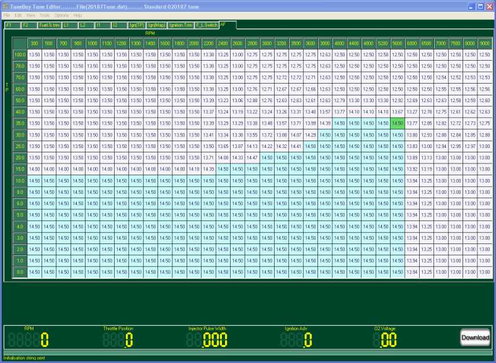This screenshot has width=496, height=363.
Task: Click the Download button
Action: 475,338
